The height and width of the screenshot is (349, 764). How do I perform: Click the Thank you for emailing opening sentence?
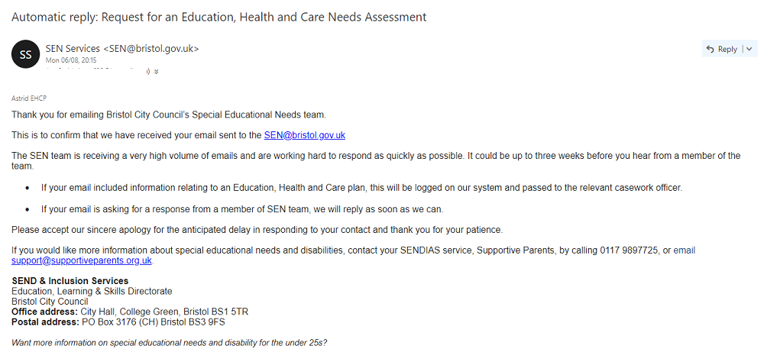169,115
